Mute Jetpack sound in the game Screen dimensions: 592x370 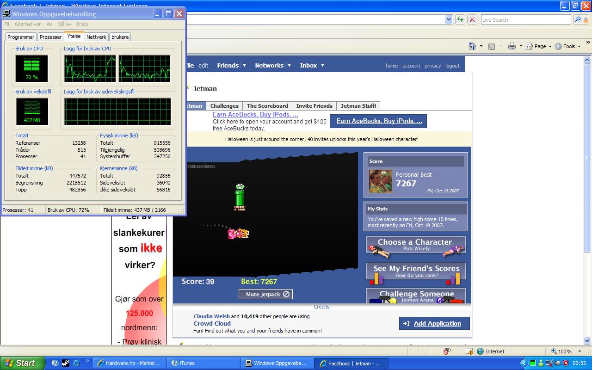pyautogui.click(x=266, y=294)
